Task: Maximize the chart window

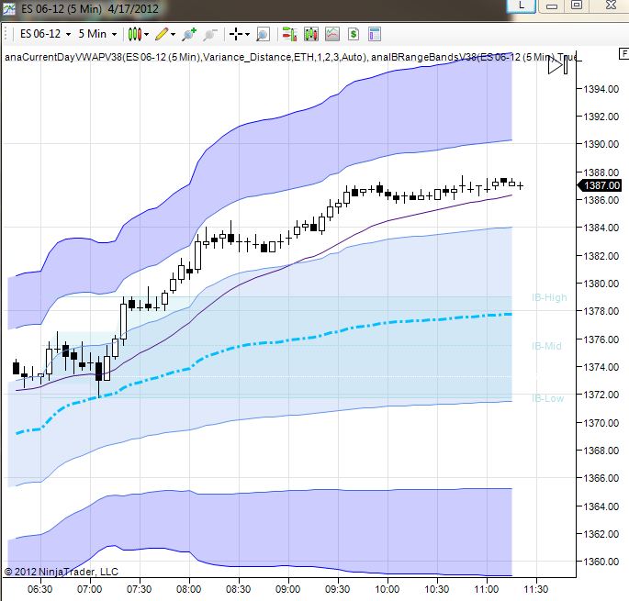Action: pos(577,6)
